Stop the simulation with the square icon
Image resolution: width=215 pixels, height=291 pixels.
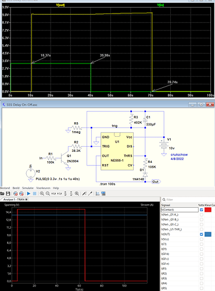[x=34, y=193]
